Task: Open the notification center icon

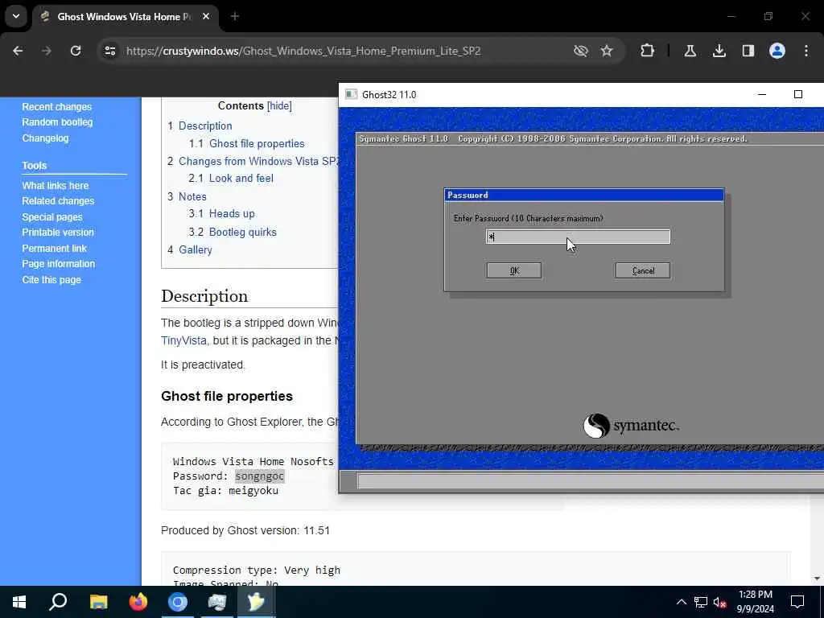Action: (797, 602)
